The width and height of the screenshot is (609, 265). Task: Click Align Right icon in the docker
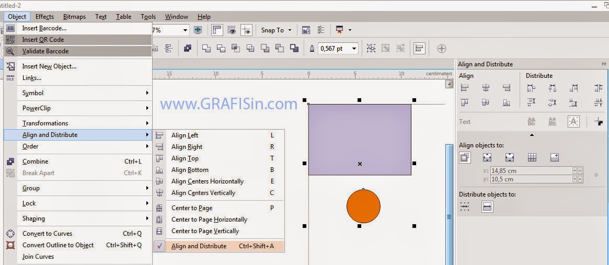coord(507,88)
